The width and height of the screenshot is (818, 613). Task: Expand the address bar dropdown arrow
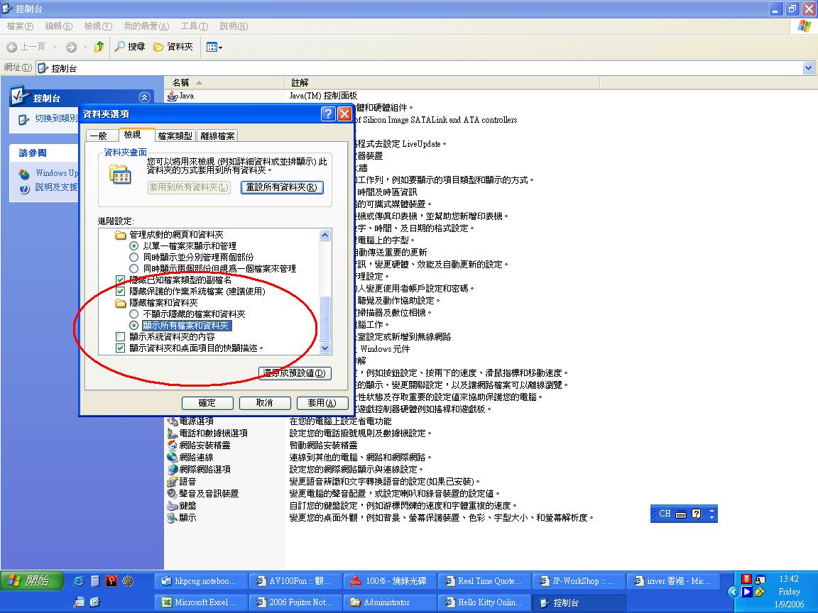pos(808,68)
